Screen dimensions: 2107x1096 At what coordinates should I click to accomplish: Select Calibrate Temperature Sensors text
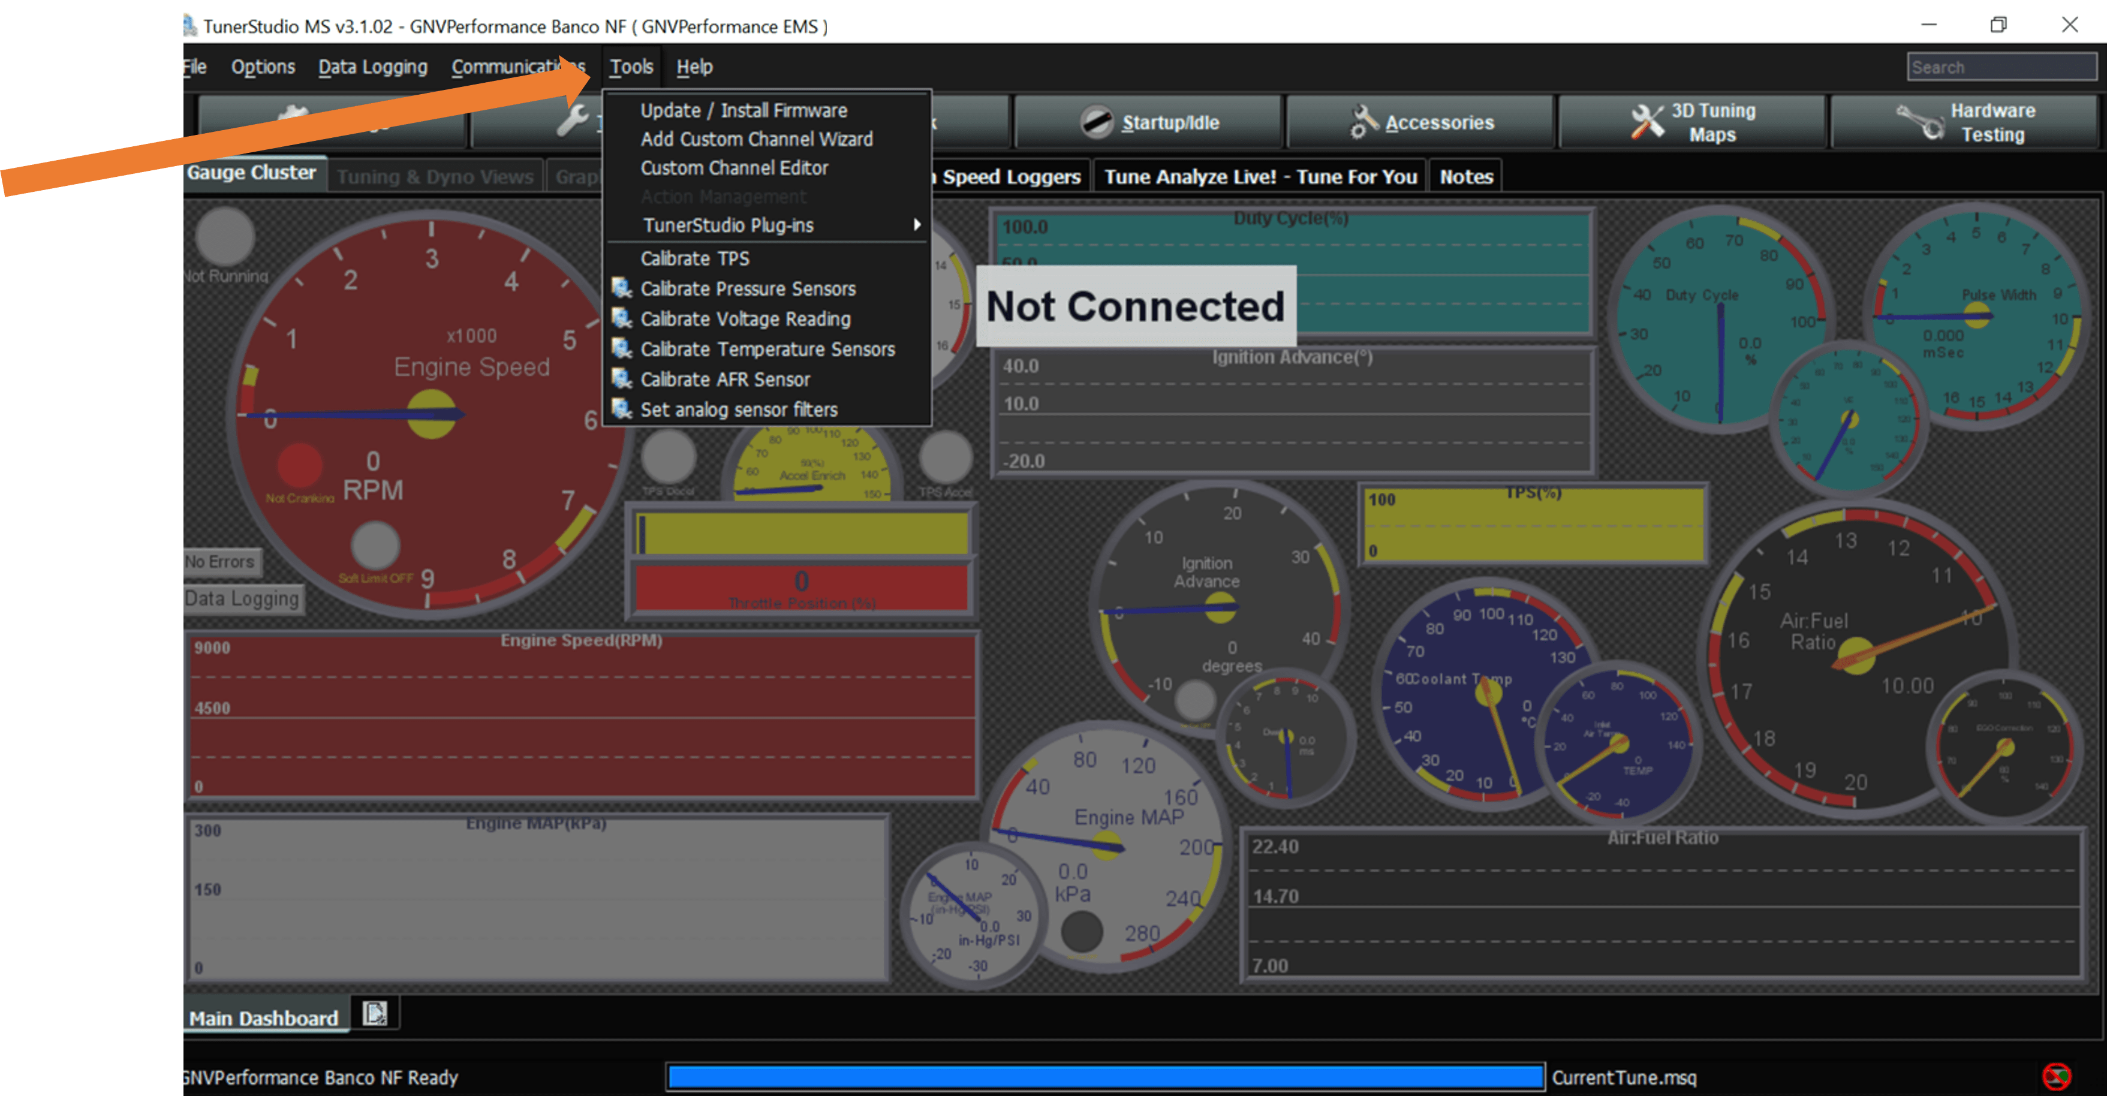767,350
